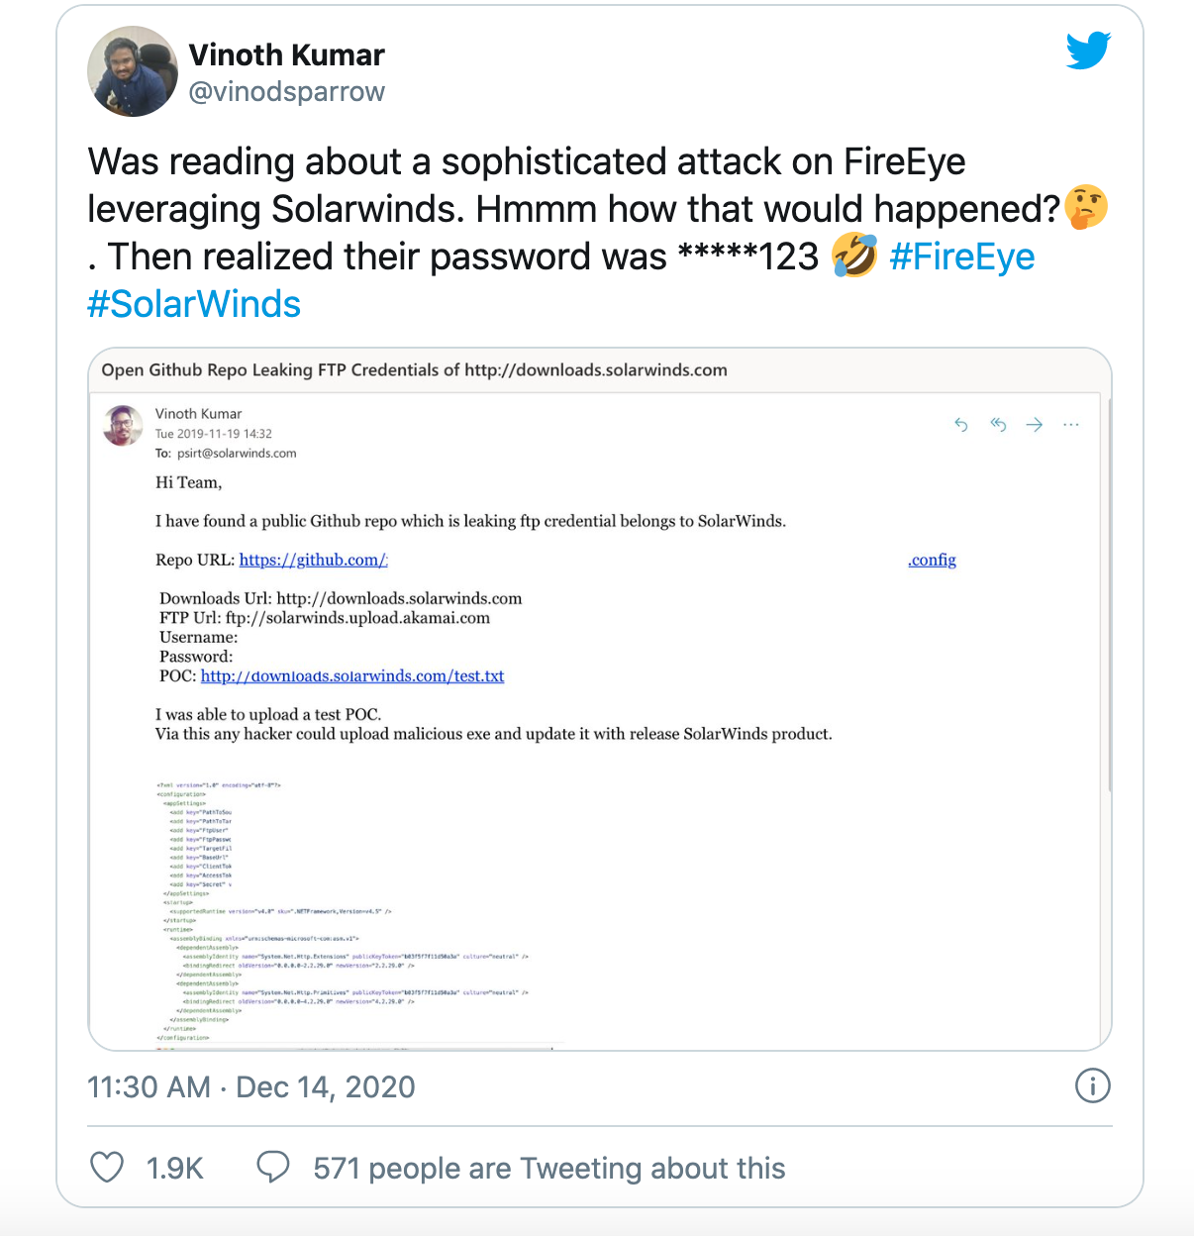Click the tweet timestamp 11:30 AM Dec 14, 2020

[x=251, y=1086]
